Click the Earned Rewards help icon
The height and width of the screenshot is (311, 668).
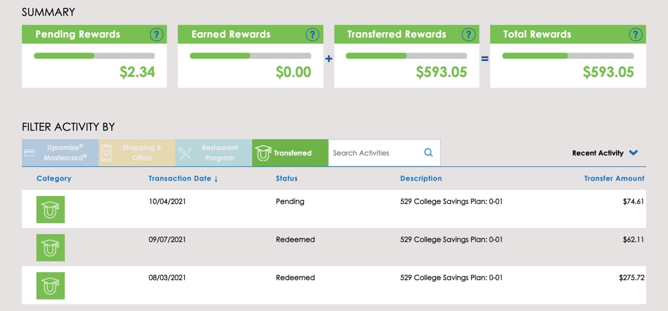(312, 34)
